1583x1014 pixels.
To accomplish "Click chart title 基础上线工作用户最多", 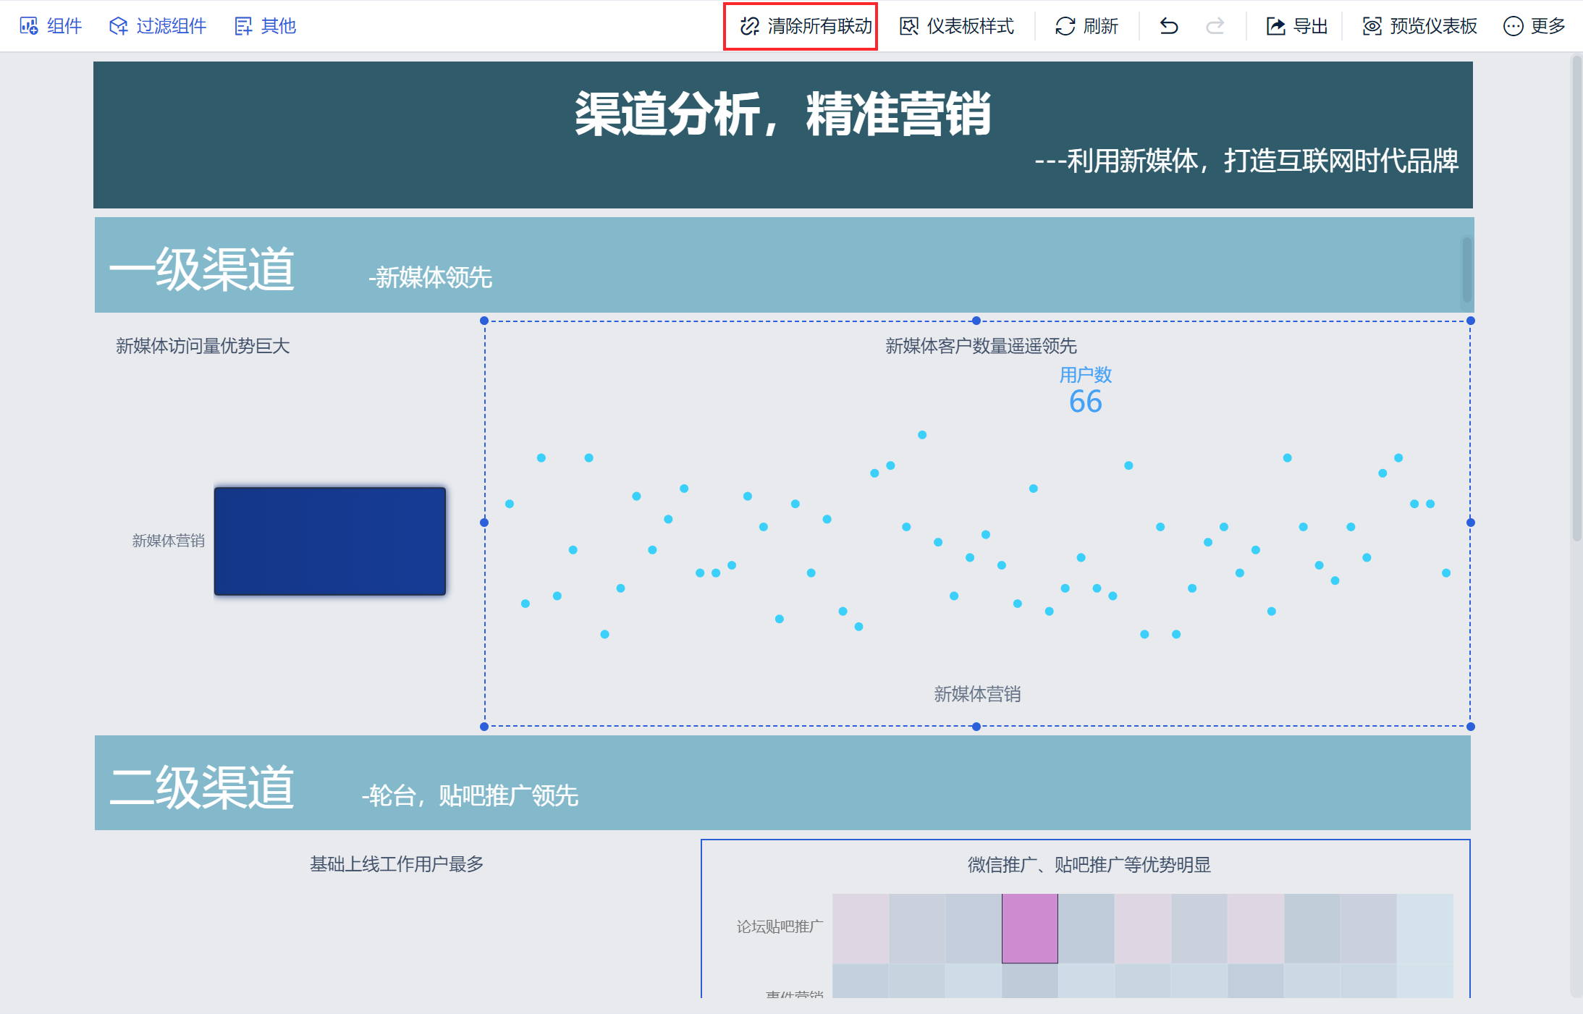I will click(397, 864).
